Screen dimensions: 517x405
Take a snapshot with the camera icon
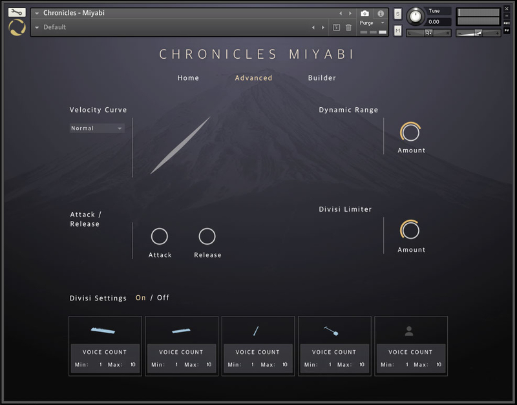[x=364, y=13]
